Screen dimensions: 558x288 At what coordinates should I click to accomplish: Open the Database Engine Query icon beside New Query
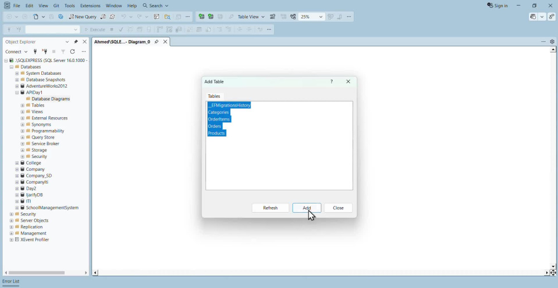[x=103, y=17]
